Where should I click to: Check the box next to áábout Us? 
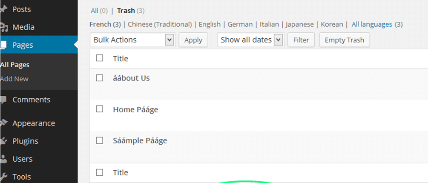pyautogui.click(x=100, y=78)
